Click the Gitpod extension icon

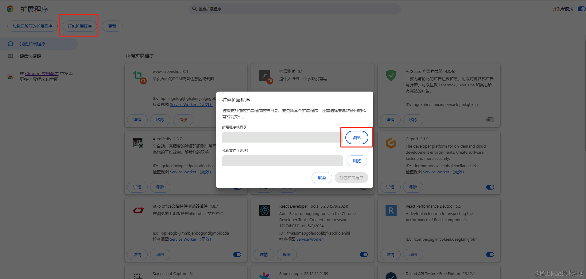pos(391,143)
